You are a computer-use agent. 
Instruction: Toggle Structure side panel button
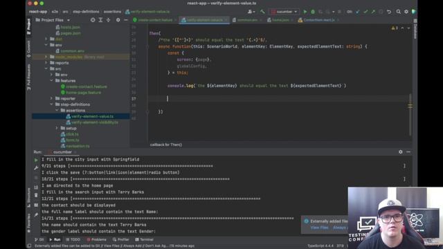[28, 198]
